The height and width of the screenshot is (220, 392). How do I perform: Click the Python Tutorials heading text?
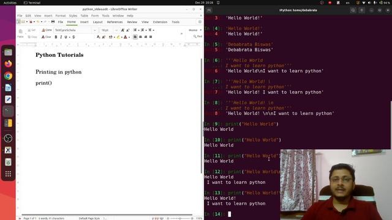click(x=59, y=55)
